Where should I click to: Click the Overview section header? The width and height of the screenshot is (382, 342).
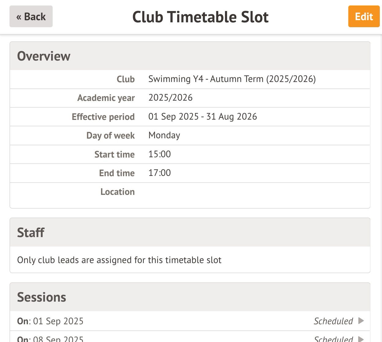pos(44,56)
